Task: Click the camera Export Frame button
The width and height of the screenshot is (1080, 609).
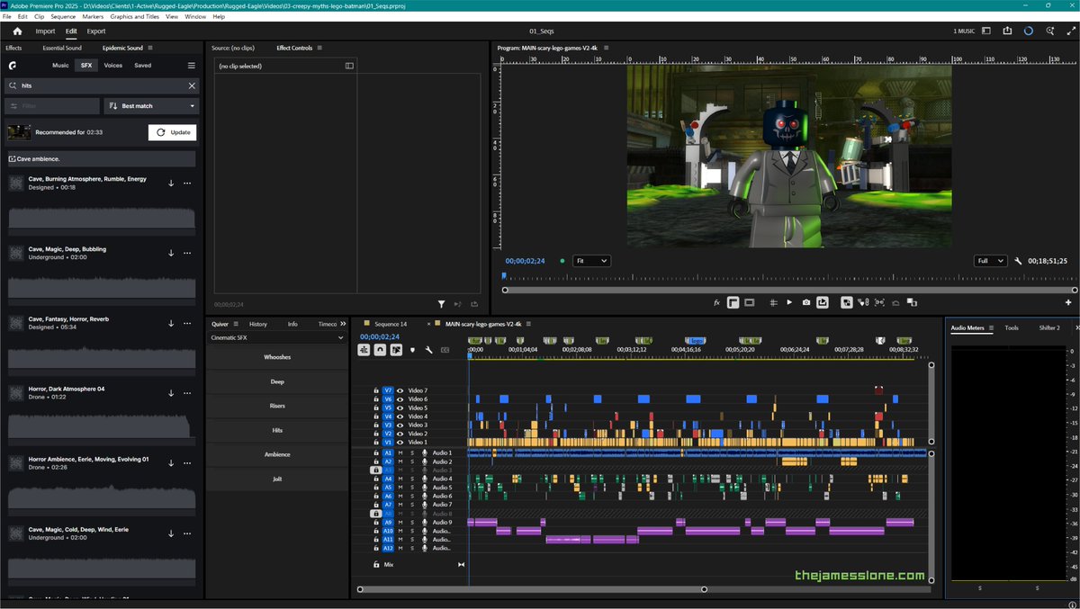Action: pyautogui.click(x=805, y=303)
